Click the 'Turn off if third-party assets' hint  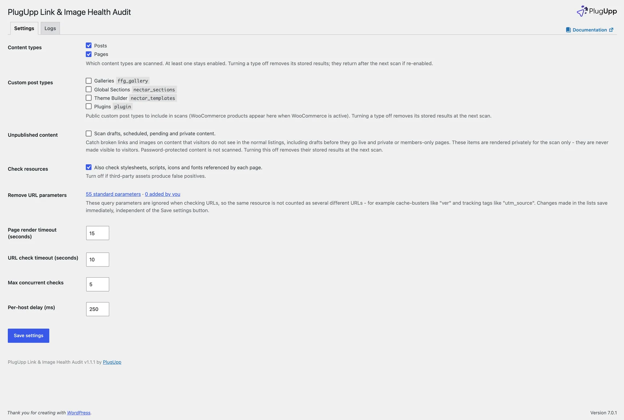pos(146,176)
